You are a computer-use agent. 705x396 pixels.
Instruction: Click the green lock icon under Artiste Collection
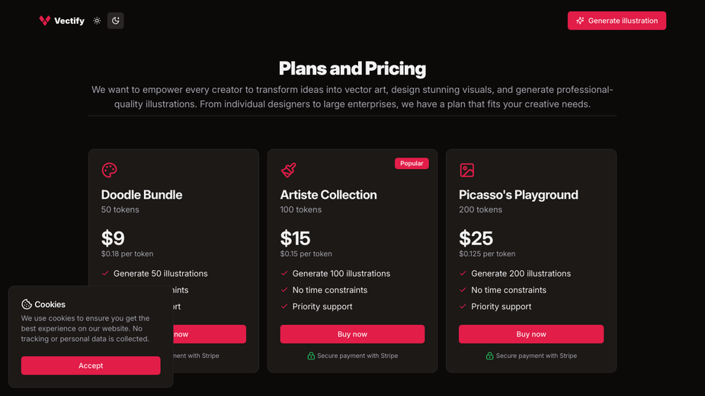click(311, 356)
